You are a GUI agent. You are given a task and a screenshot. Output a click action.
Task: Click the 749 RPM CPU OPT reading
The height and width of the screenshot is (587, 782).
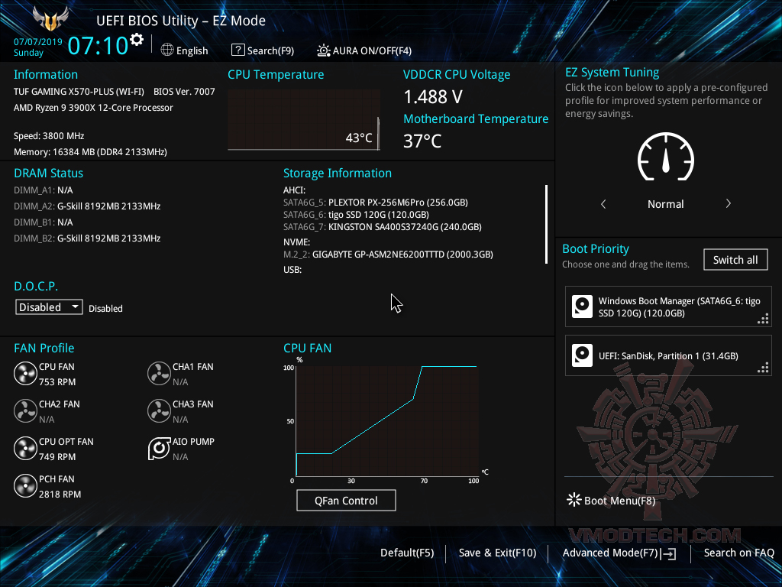(57, 457)
